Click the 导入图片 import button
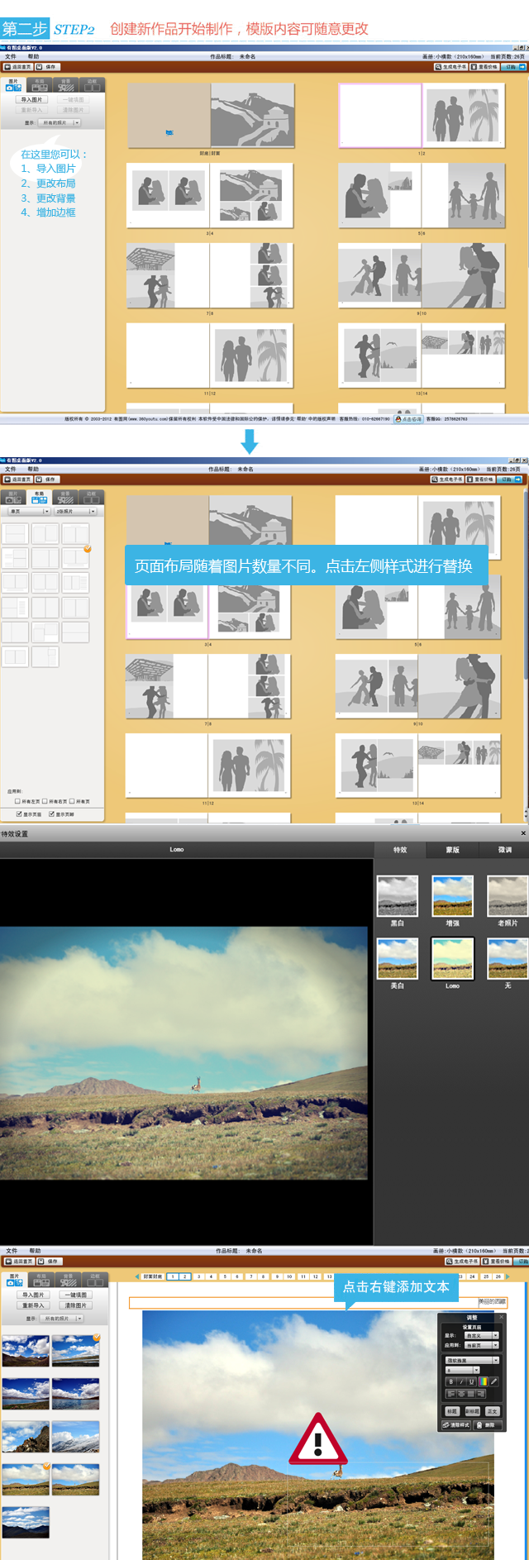This screenshot has height=1560, width=529. 31,99
